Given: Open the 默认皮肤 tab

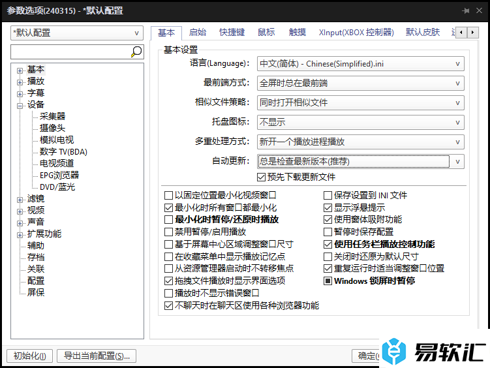Looking at the screenshot, I should click(x=423, y=32).
